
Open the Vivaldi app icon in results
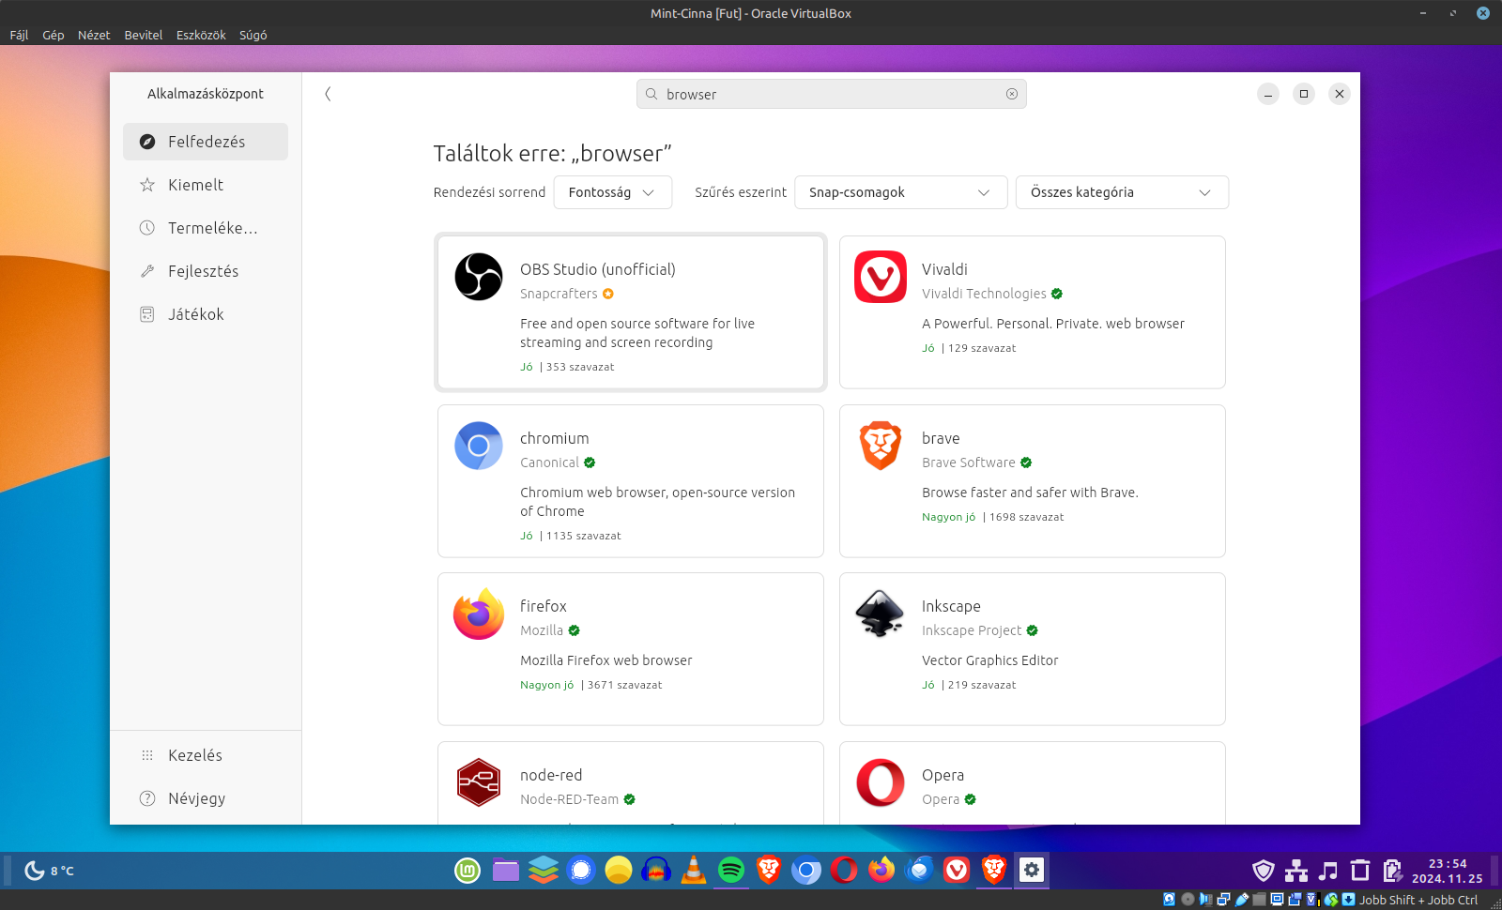(881, 277)
